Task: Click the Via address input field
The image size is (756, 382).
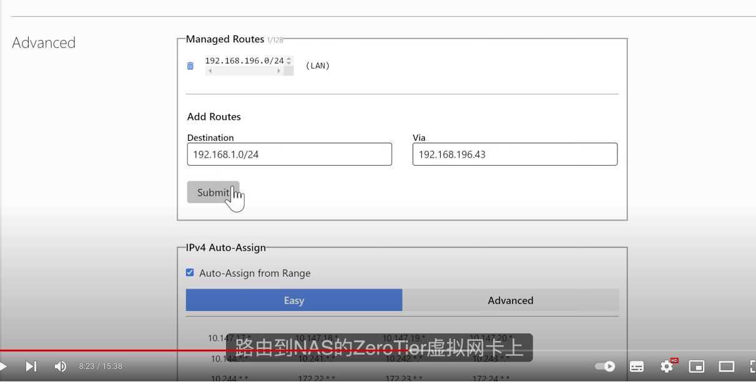Action: [x=514, y=155]
